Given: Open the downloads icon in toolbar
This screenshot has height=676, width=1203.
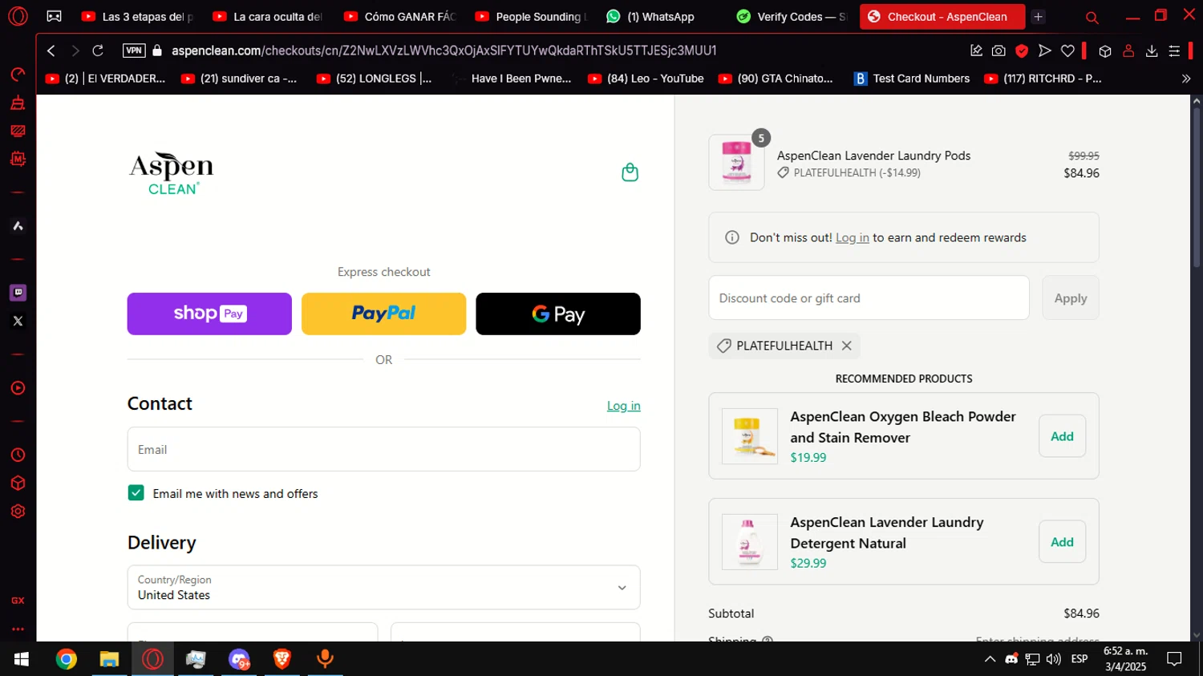Looking at the screenshot, I should 1152,51.
